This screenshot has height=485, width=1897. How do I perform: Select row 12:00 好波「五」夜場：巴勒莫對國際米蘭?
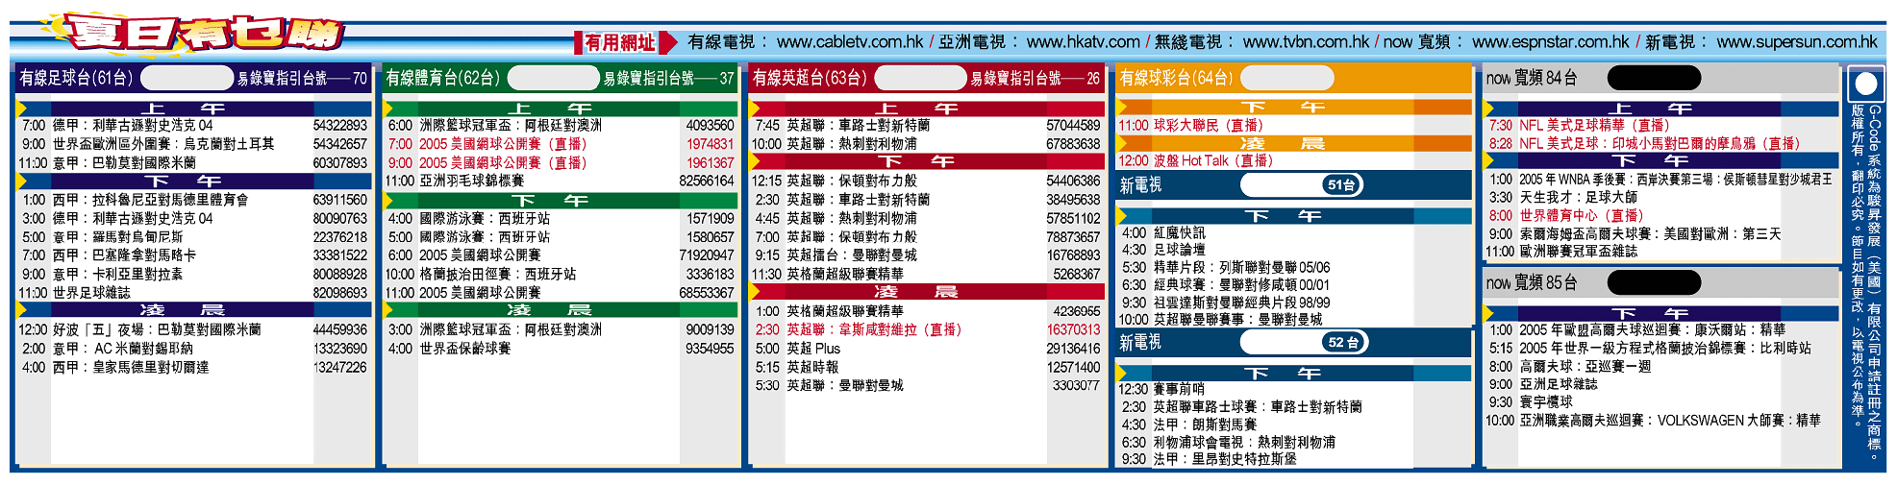(193, 329)
